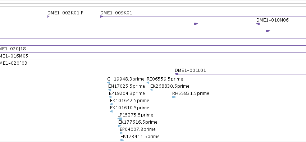Click the EN17025.5prime label
The height and width of the screenshot is (142, 306).
click(127, 86)
